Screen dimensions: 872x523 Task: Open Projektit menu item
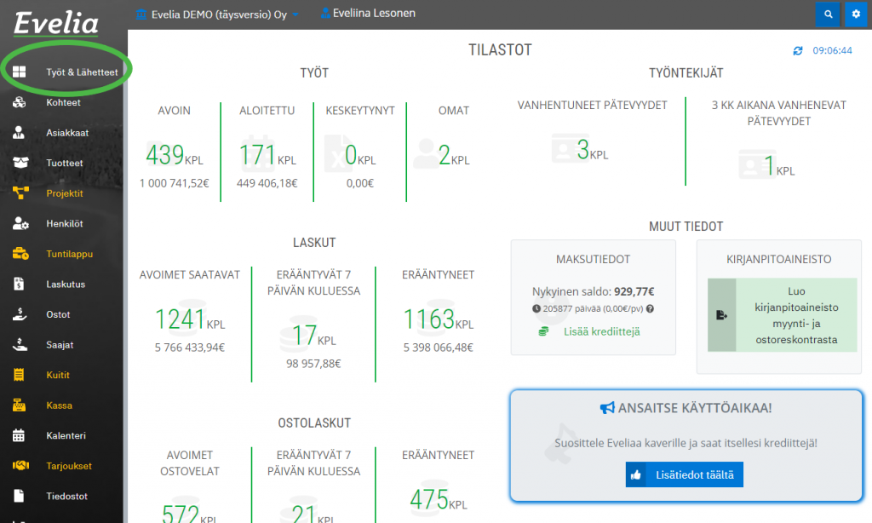click(65, 193)
